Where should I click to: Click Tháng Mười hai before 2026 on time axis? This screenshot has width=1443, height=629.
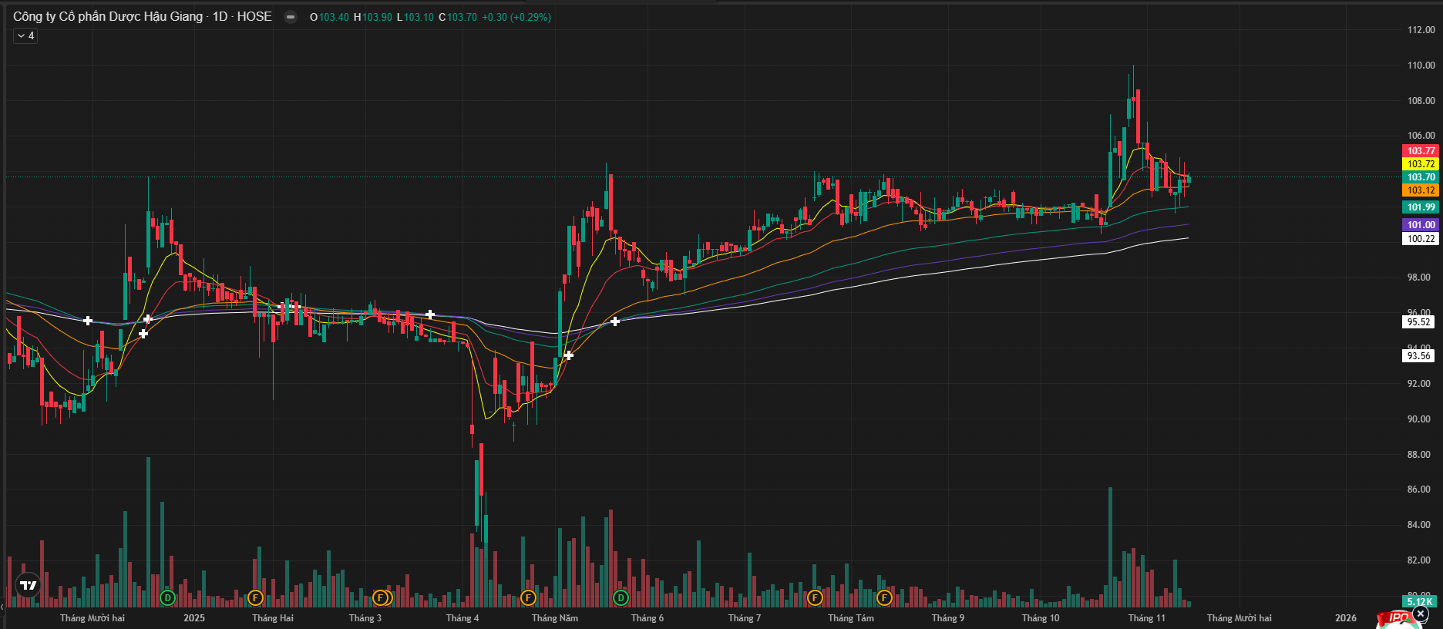coord(1239,618)
